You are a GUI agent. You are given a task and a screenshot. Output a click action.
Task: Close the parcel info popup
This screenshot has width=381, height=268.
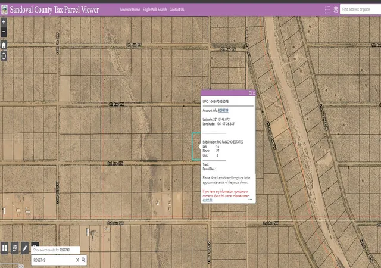pos(254,93)
